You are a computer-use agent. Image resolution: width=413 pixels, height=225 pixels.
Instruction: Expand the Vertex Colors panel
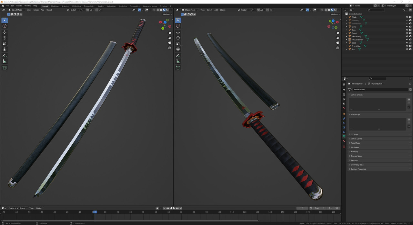coord(380,139)
